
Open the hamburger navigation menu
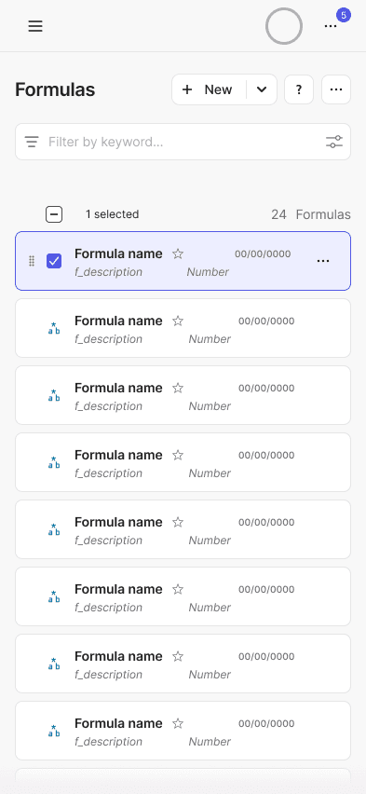coord(35,26)
